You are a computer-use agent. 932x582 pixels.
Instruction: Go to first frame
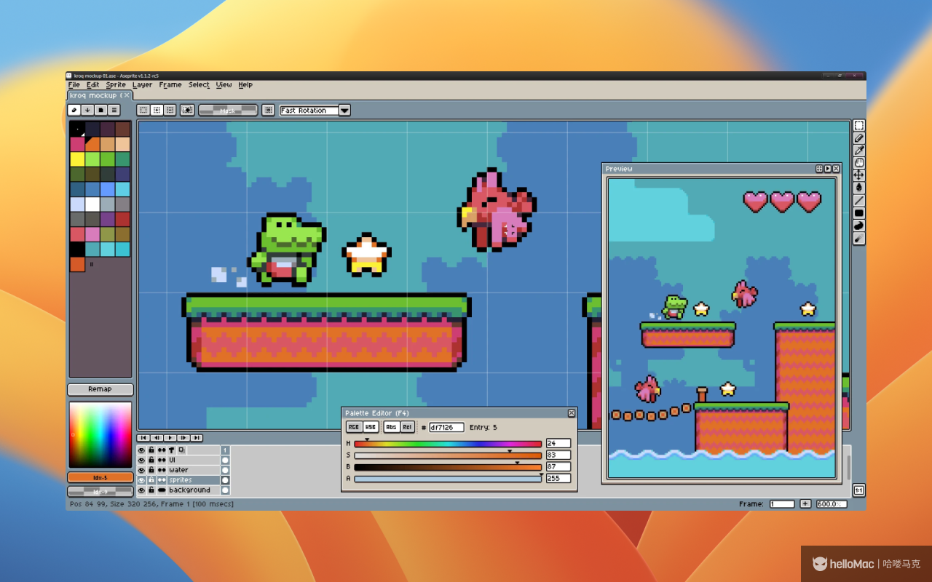click(143, 438)
